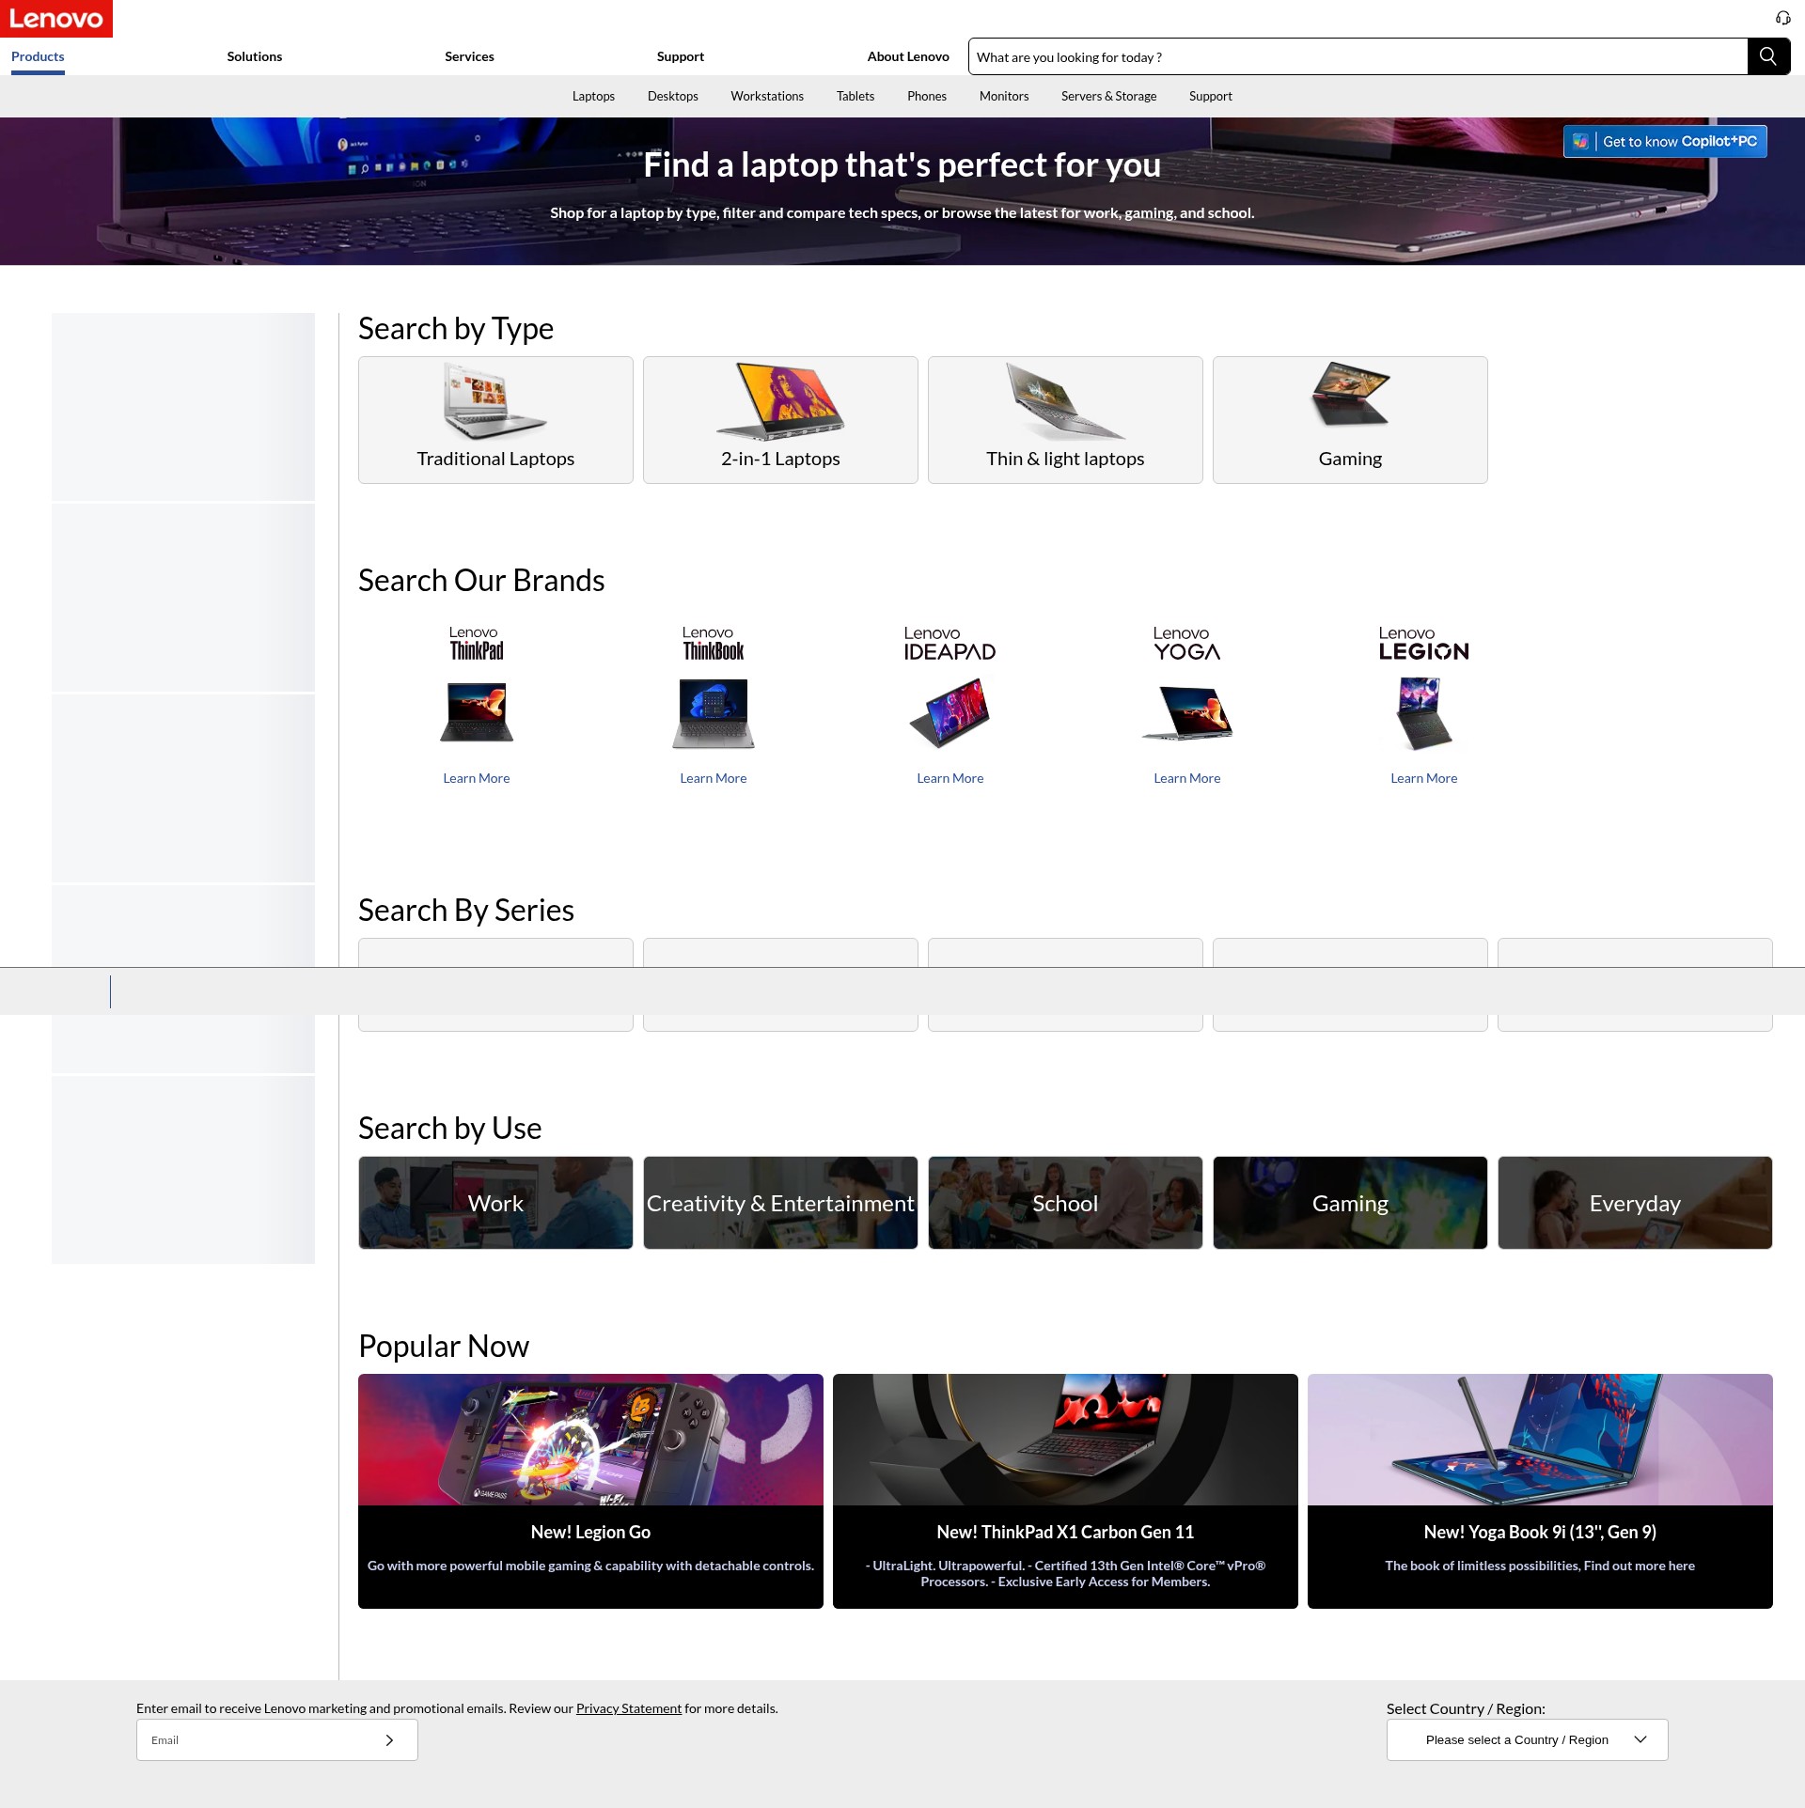Viewport: 1805px width, 1808px height.
Task: Click the ThinkPad laptop image
Action: (477, 713)
